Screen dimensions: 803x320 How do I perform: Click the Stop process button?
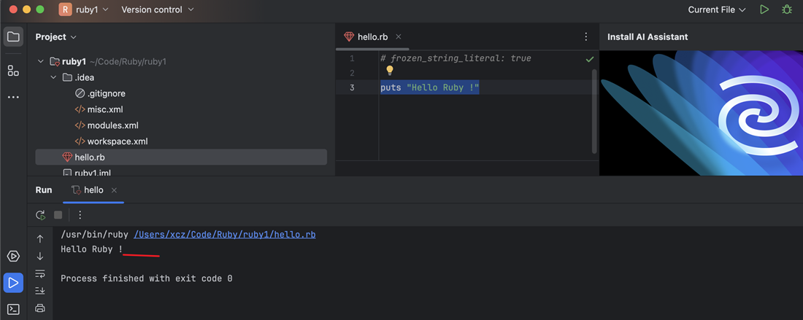(x=58, y=215)
